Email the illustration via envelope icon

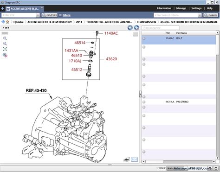tap(134, 159)
